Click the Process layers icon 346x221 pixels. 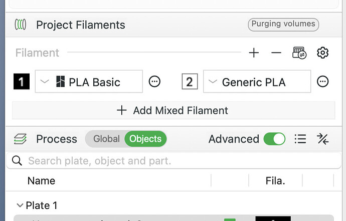pyautogui.click(x=20, y=139)
